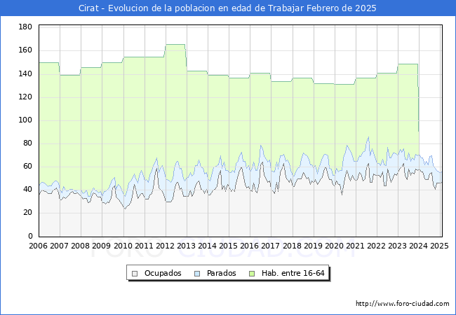456x315 pixels.
Task: Click the 2007 x-axis year label
Action: pyautogui.click(x=59, y=246)
